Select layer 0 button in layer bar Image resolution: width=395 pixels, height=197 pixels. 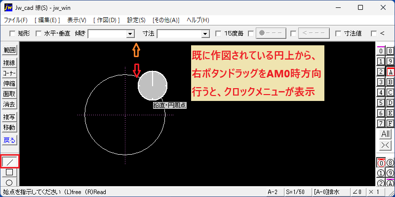click(x=381, y=51)
